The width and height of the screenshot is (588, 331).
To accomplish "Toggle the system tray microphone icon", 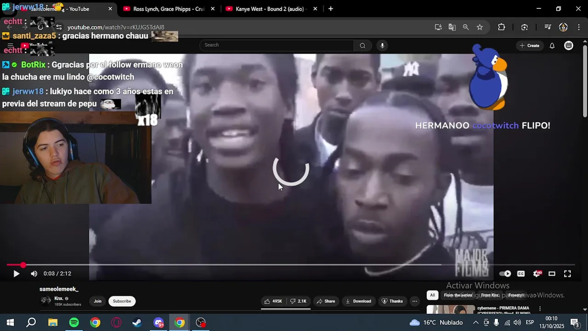I will click(496, 323).
